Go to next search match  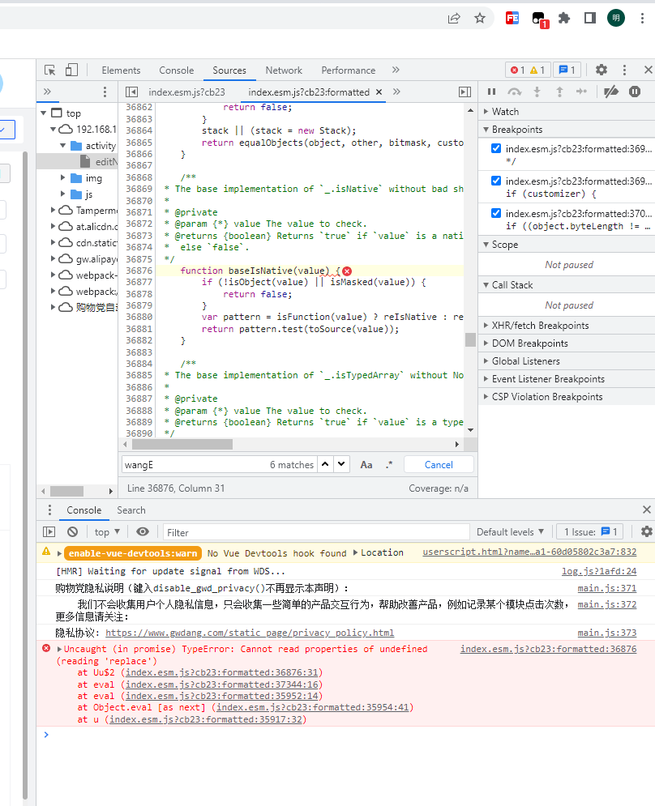tap(341, 464)
